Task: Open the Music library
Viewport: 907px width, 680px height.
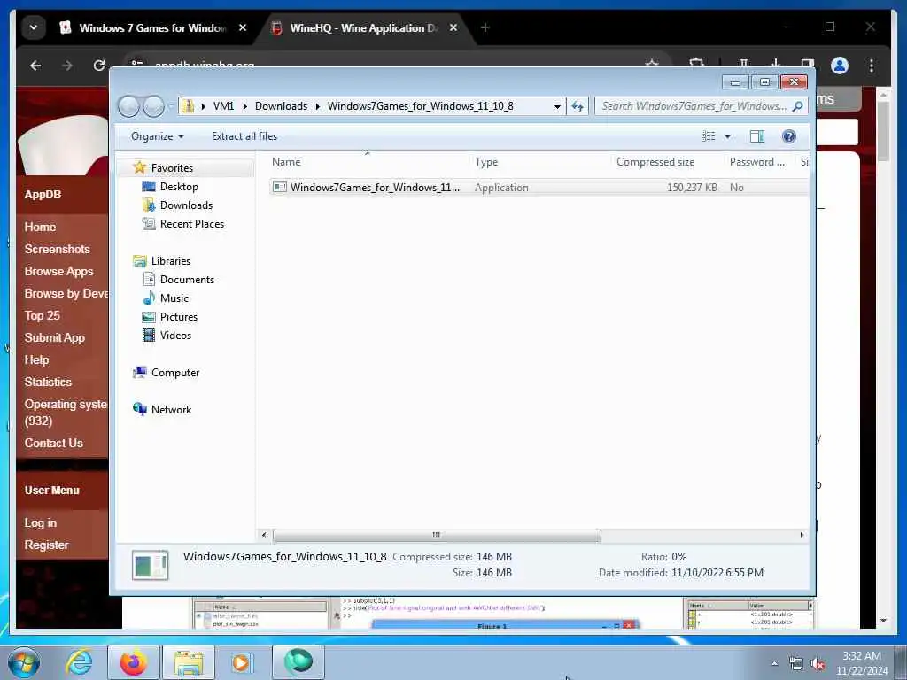Action: pyautogui.click(x=174, y=298)
